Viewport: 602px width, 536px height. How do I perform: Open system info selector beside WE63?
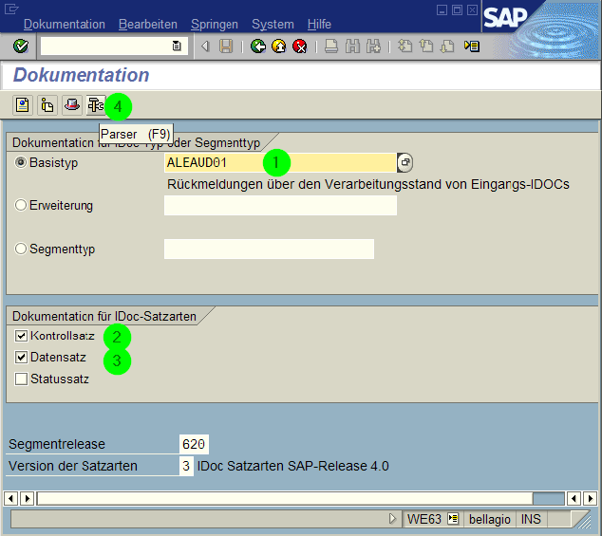tap(454, 519)
